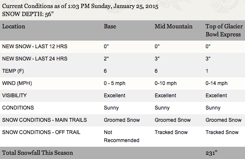
Task: Click the NEW SNOW - LAST 12 HRS row label
Action: 35,47
